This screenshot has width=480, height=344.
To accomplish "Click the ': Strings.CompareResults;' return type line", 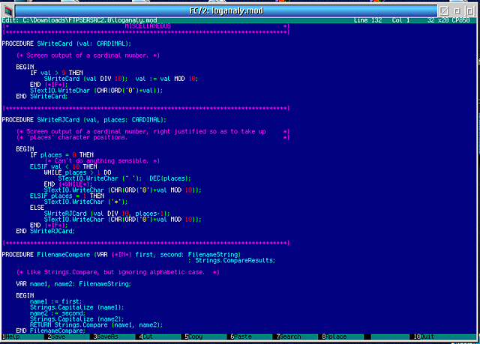I will 232,261.
